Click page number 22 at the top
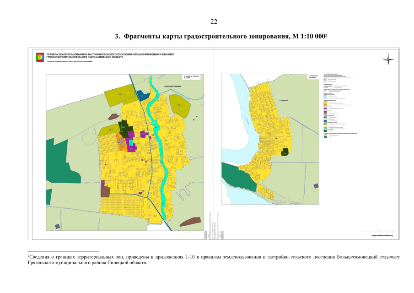 point(214,22)
